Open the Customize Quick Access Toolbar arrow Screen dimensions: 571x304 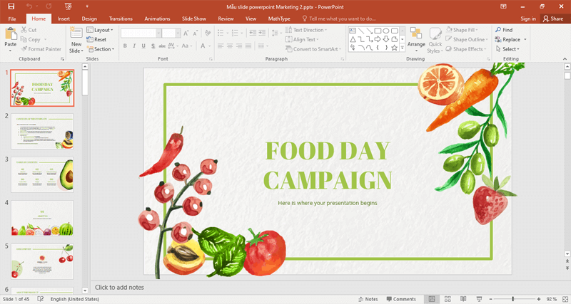tap(86, 6)
